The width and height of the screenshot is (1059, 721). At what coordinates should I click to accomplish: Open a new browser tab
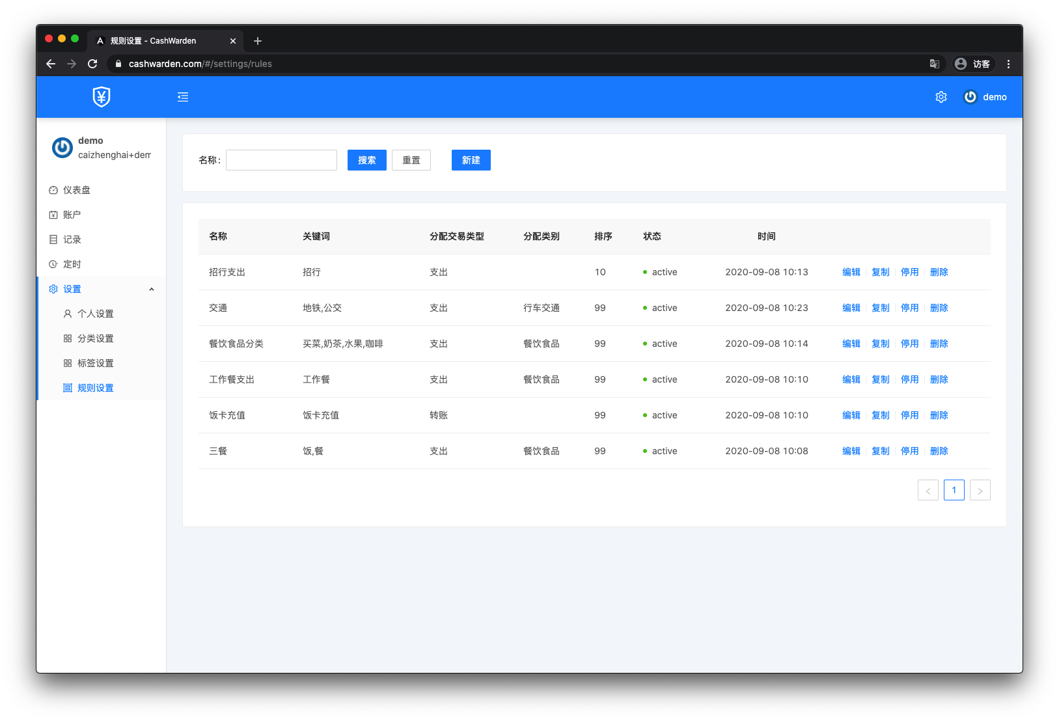pos(258,41)
